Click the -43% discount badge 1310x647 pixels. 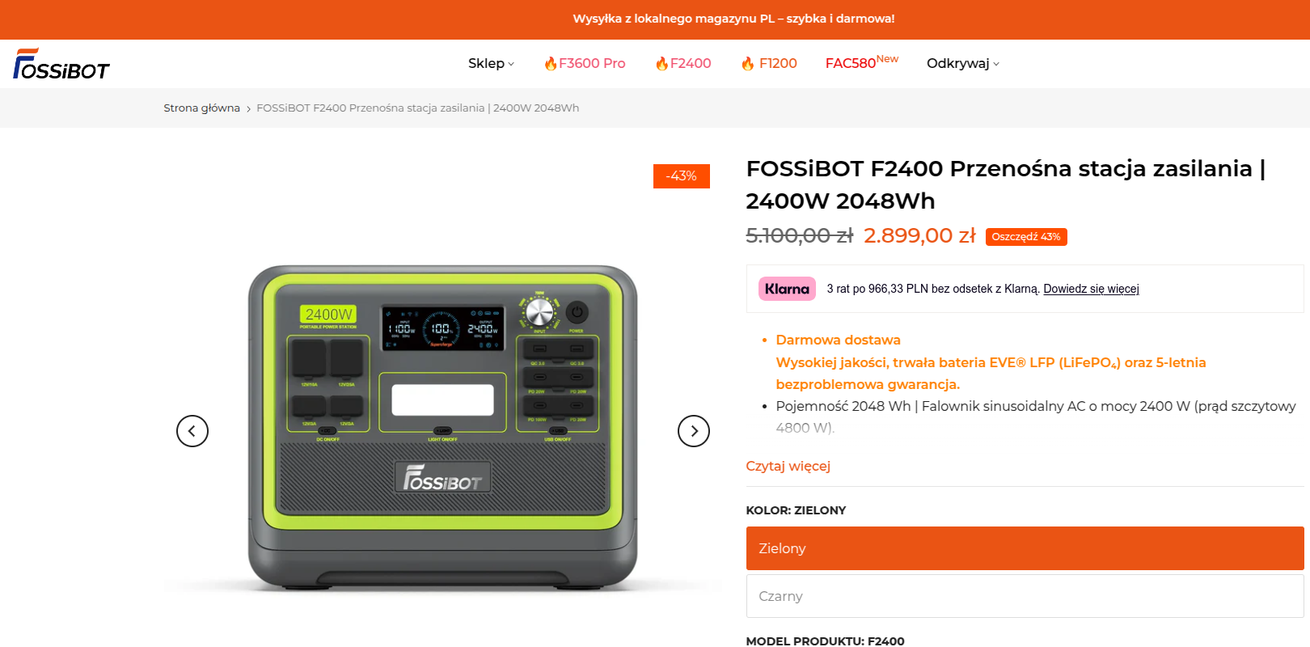(682, 176)
